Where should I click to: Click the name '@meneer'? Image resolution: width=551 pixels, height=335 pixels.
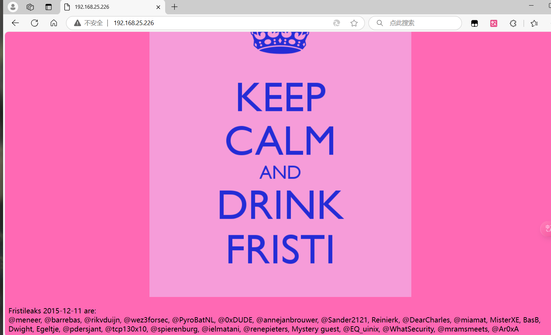point(24,320)
